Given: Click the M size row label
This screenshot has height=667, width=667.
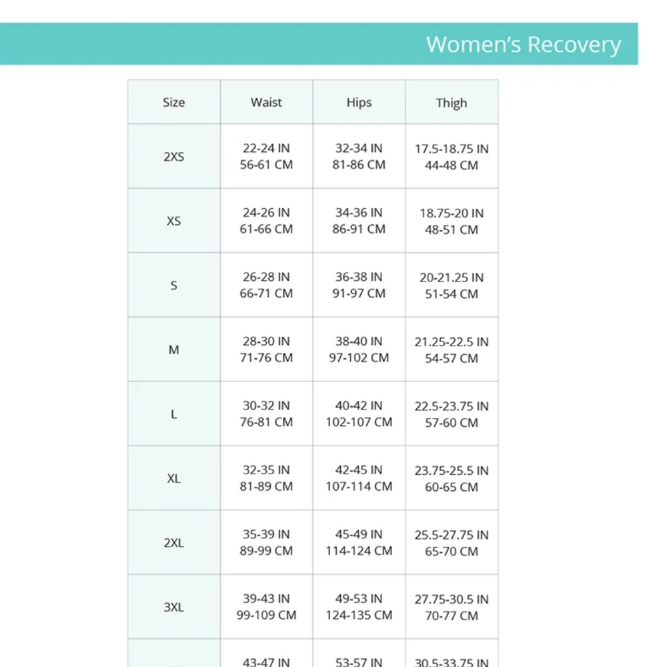Looking at the screenshot, I should (174, 350).
